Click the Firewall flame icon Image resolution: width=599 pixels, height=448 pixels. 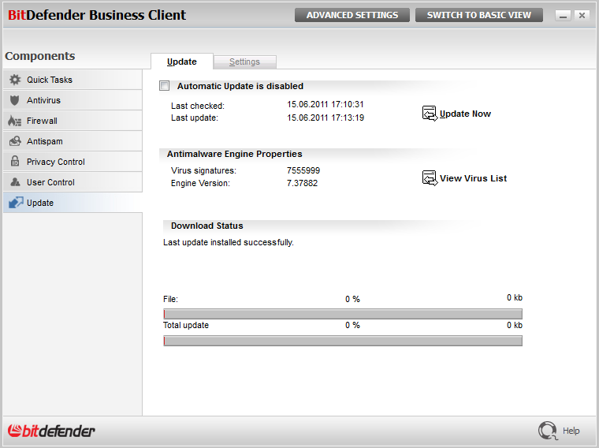pyautogui.click(x=14, y=121)
